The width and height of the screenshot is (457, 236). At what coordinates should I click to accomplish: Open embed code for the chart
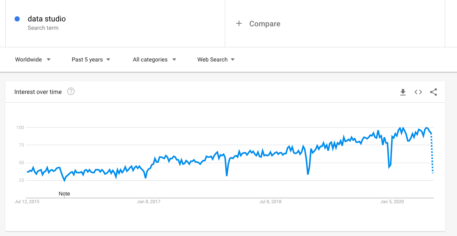click(x=418, y=92)
